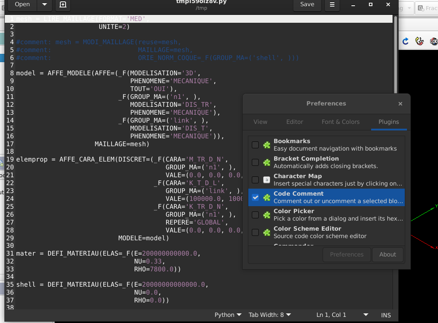Click the Character Map plugin icon
Viewport: 438px width, 323px height.
267,180
